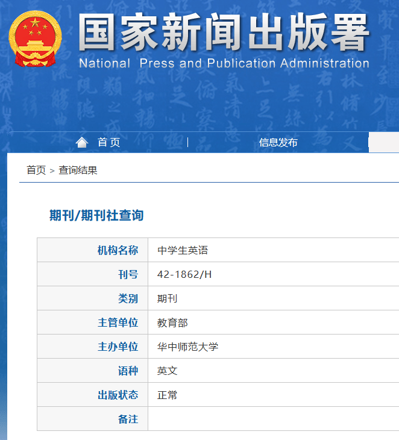Select the 类别 label cell
Image resolution: width=399 pixels, height=440 pixels.
tap(93, 298)
